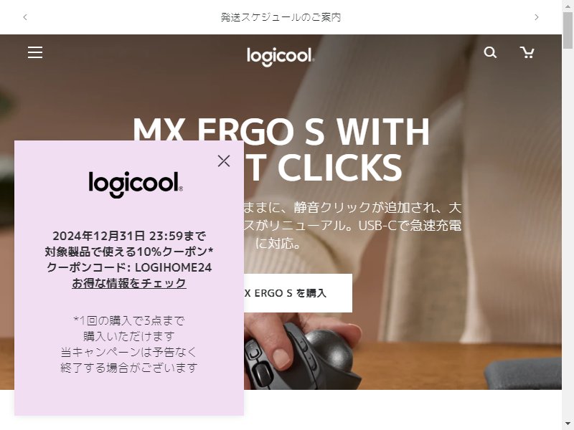Click the 1回の購入で3点まで disclaimer text
Image resolution: width=574 pixels, height=430 pixels.
(x=129, y=320)
